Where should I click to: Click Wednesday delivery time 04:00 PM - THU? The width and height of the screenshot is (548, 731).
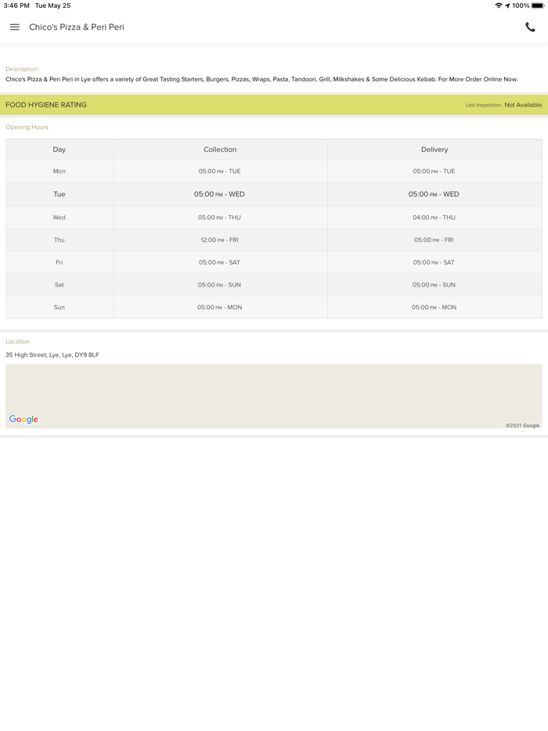click(x=434, y=218)
